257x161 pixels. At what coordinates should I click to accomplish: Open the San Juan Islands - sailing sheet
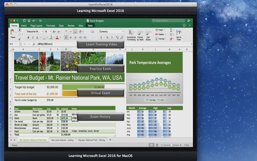[62, 140]
